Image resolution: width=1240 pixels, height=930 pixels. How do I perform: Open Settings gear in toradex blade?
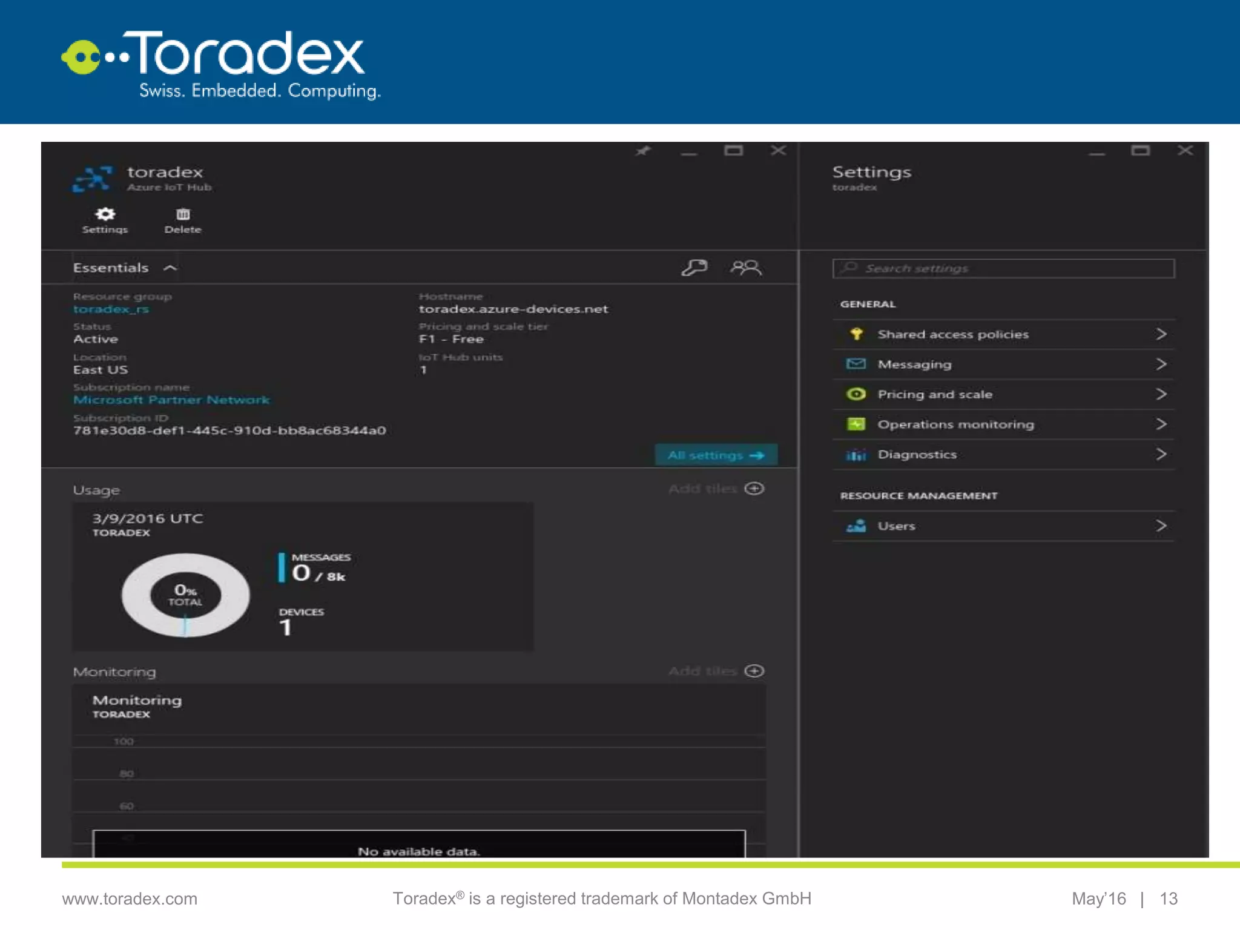(x=105, y=220)
